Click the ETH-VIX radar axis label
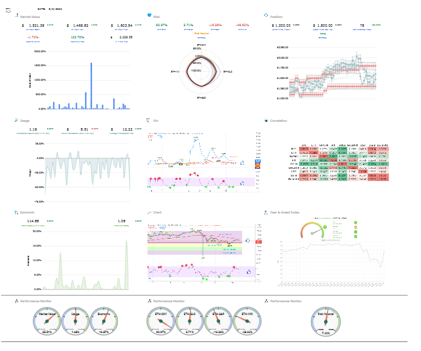This screenshot has width=421, height=351. tap(175, 71)
